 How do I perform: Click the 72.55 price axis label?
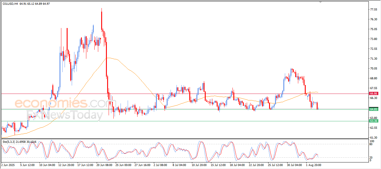[x=374, y=49]
